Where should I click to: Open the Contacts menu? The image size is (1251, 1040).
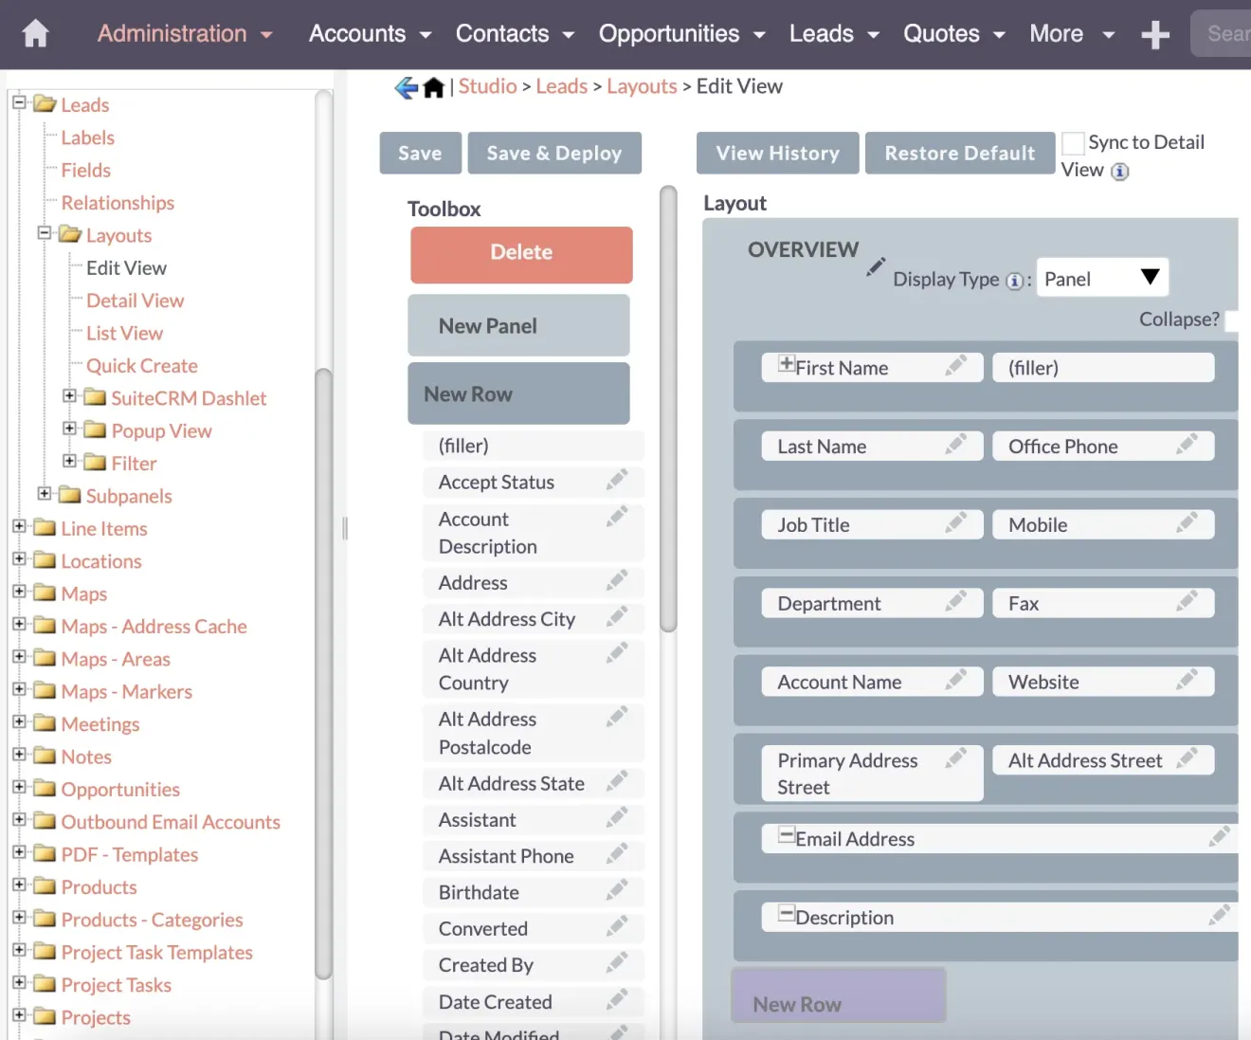coord(503,33)
